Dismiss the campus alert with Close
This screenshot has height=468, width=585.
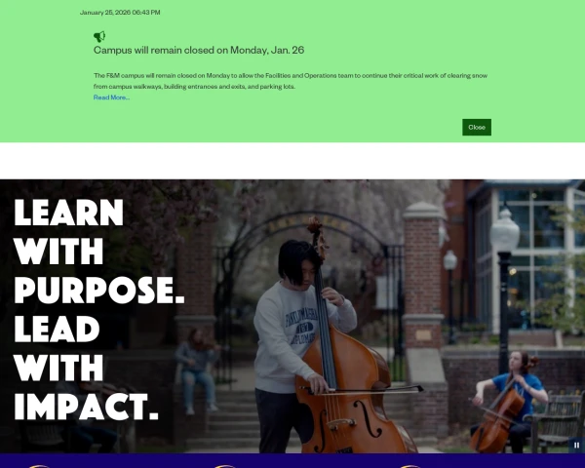coord(477,128)
